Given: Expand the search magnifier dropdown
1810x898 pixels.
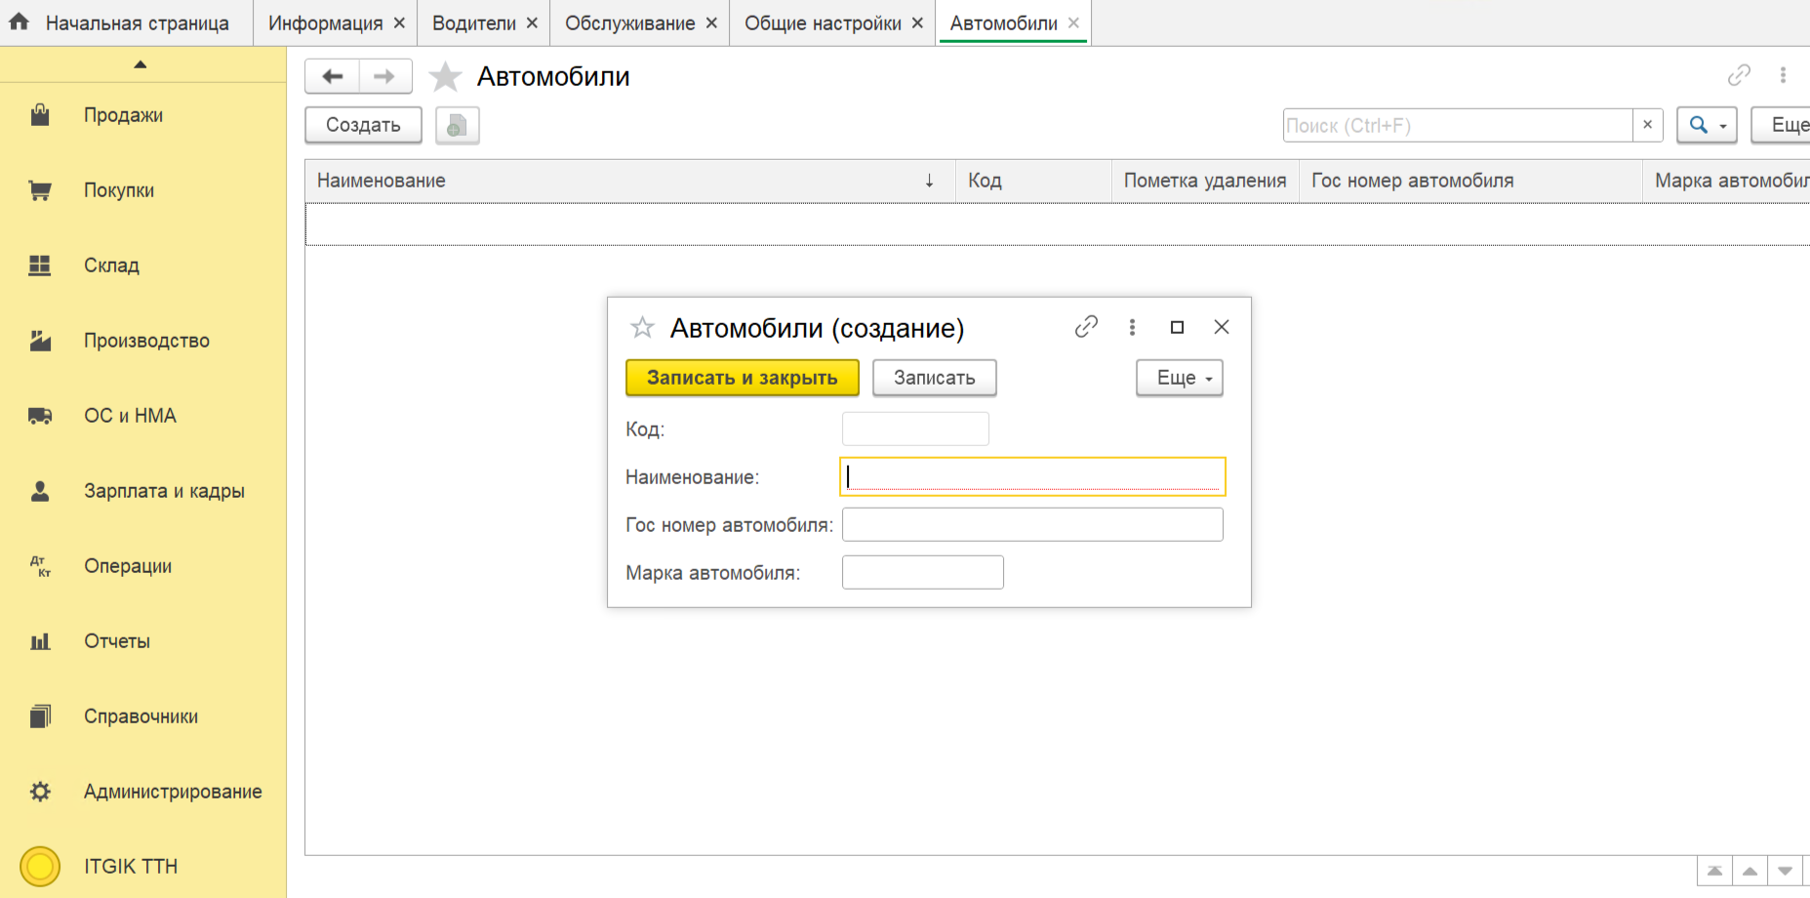Looking at the screenshot, I should [1706, 125].
